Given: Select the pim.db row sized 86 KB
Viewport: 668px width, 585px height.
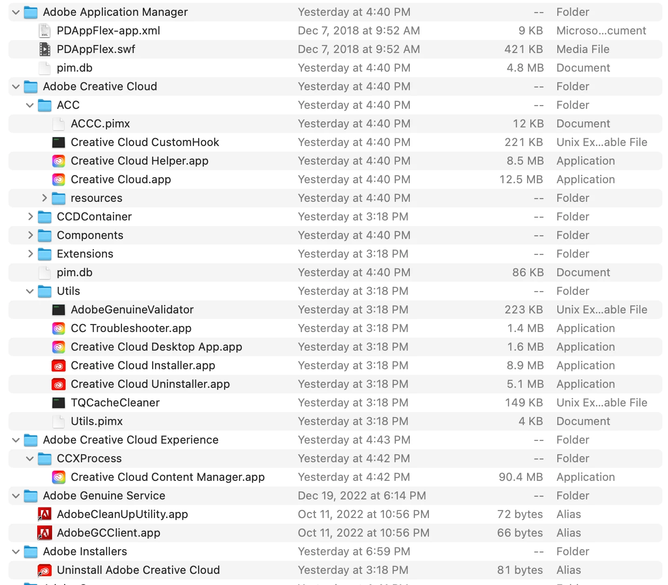Looking at the screenshot, I should tap(335, 273).
